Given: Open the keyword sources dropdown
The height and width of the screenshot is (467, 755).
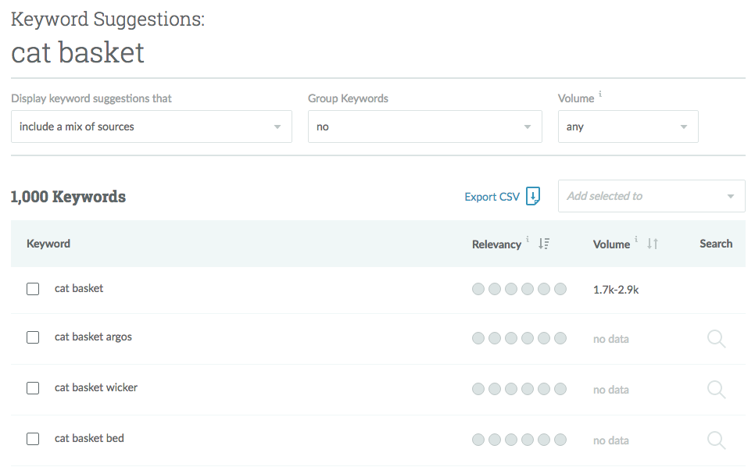Looking at the screenshot, I should (x=151, y=127).
